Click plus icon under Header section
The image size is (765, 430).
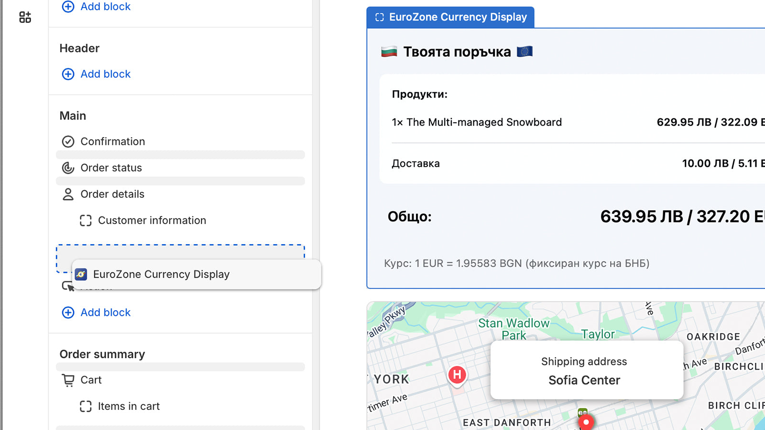coord(68,74)
